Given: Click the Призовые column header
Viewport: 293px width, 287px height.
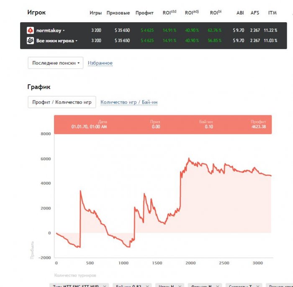Looking at the screenshot, I should tap(118, 13).
